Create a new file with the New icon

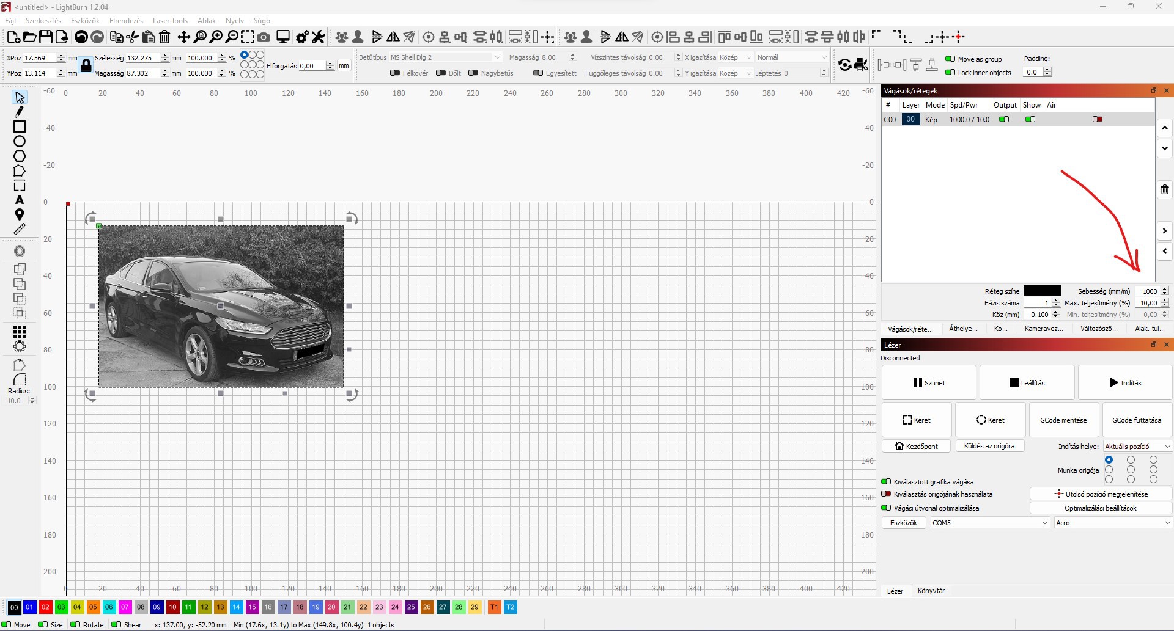13,37
